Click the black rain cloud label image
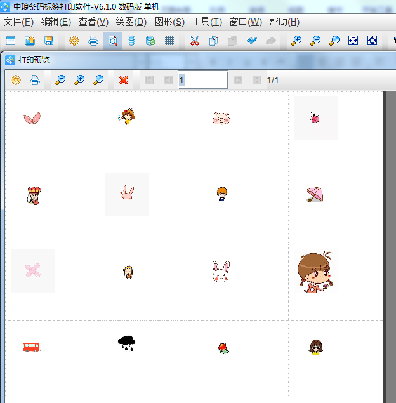396x403 pixels. (126, 343)
